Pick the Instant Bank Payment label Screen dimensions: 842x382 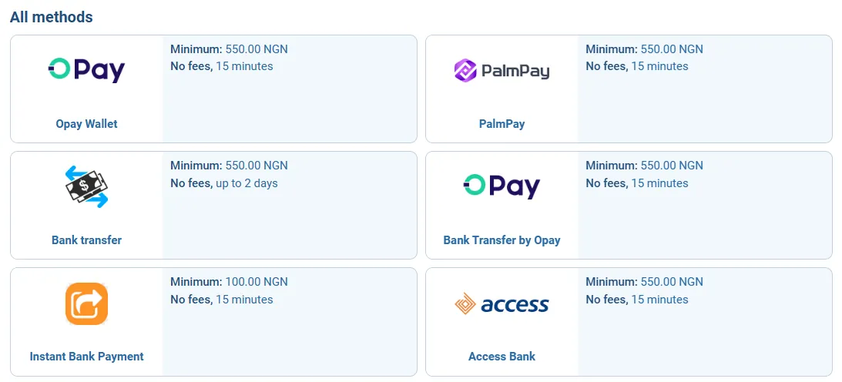coord(86,356)
